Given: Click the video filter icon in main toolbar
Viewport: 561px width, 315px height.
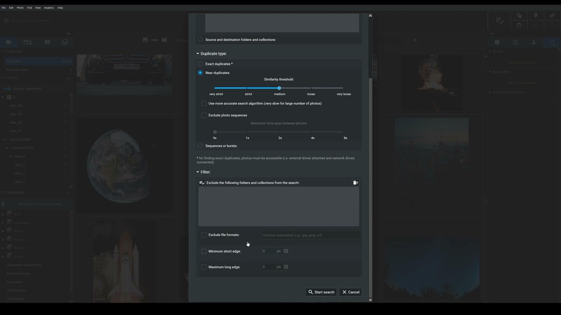Looking at the screenshot, I should (x=164, y=40).
